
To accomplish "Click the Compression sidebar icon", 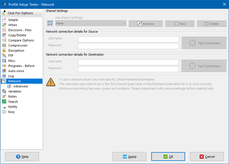I will [4, 45].
